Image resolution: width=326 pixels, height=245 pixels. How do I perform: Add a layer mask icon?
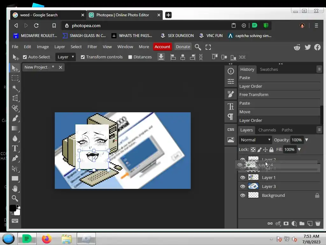point(286,224)
